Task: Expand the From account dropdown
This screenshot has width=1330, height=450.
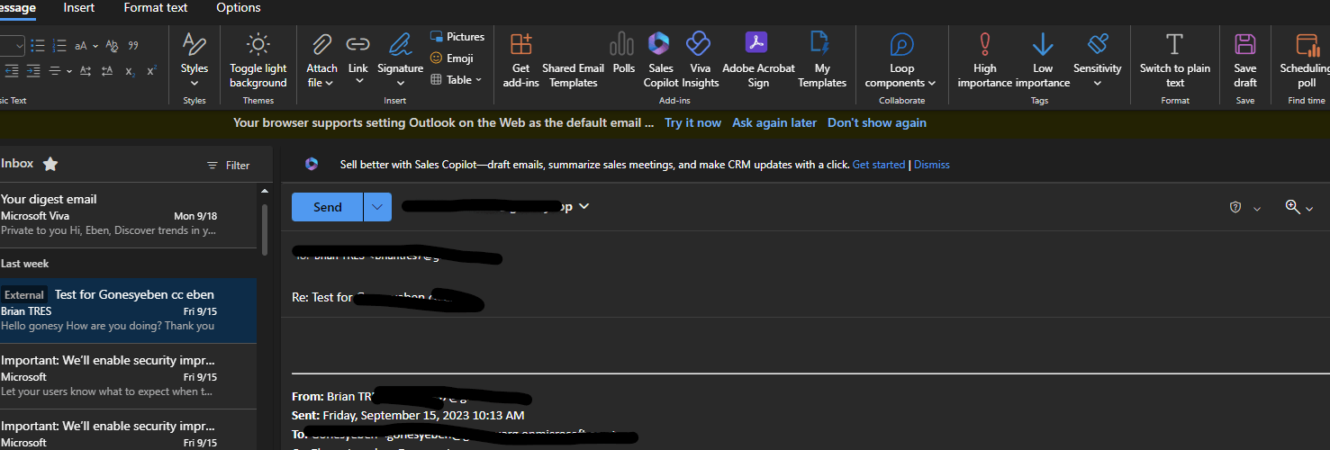Action: (584, 206)
